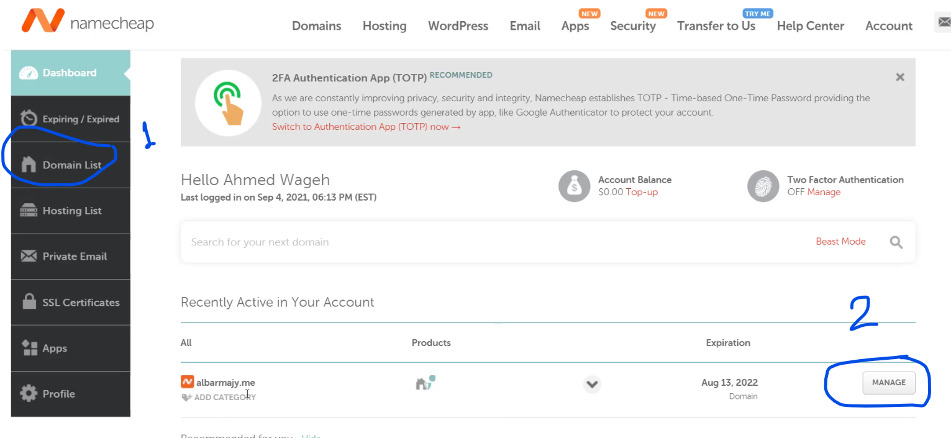
Task: Open the Transfer to Us menu
Action: pyautogui.click(x=716, y=26)
